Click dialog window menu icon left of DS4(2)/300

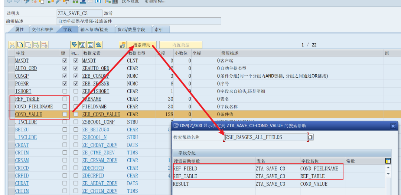(176, 125)
